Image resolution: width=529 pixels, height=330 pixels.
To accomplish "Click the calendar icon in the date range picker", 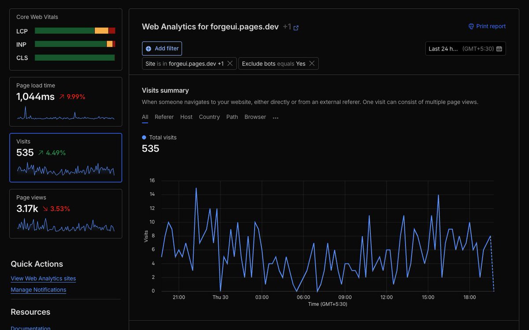I will (499, 49).
